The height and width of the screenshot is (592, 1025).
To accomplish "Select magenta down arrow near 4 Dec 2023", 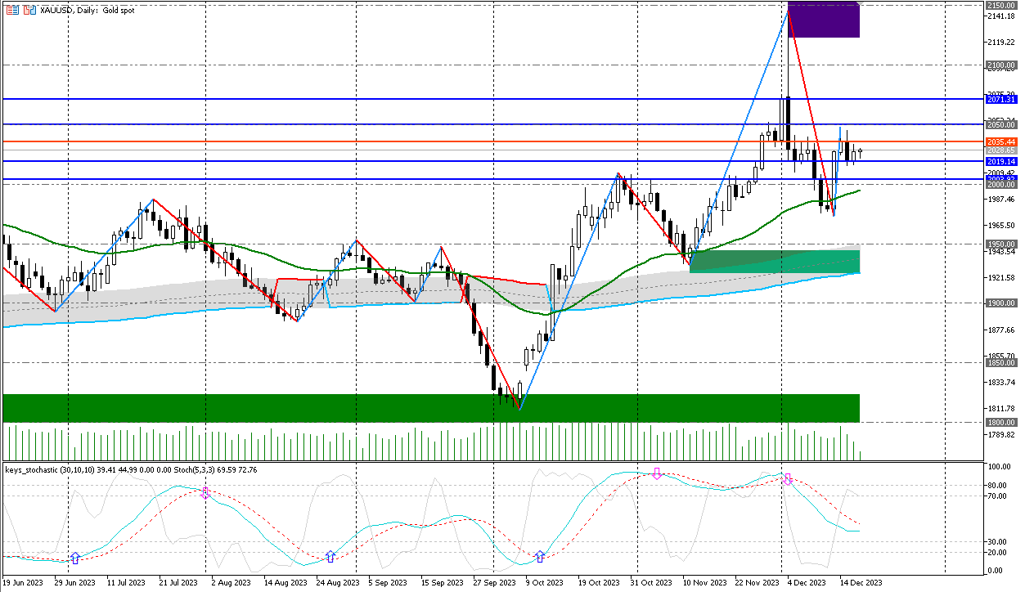I will point(788,479).
